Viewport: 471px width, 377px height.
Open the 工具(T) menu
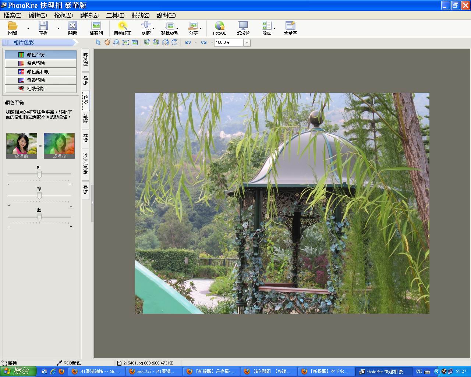[115, 15]
